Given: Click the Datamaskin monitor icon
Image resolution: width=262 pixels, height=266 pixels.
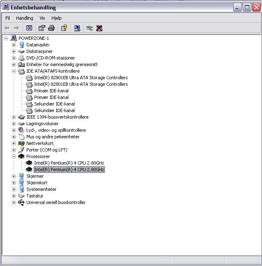Looking at the screenshot, I should 21,45.
